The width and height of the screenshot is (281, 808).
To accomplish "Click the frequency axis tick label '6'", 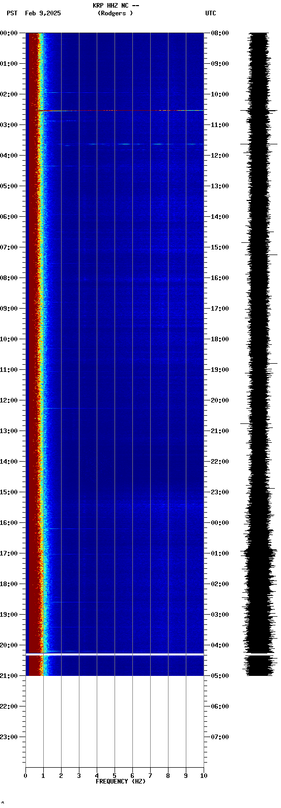I will [x=132, y=776].
